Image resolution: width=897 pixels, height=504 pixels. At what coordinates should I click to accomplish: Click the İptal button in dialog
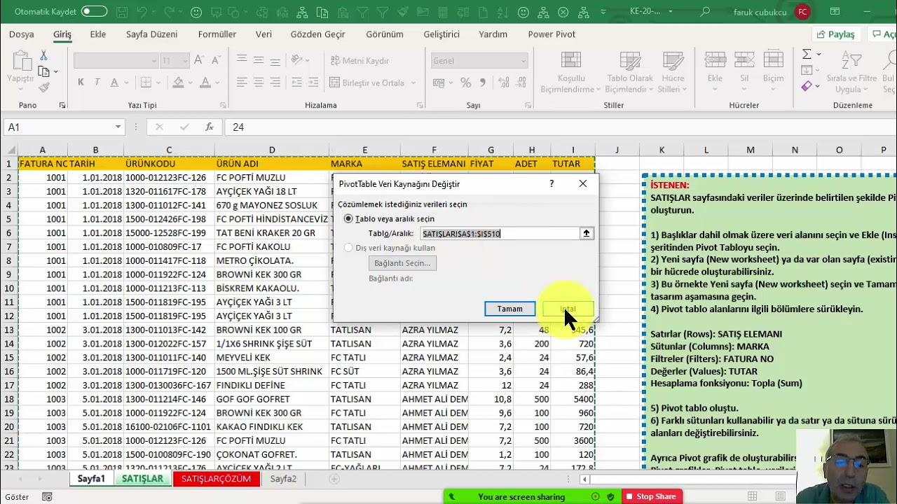568,309
